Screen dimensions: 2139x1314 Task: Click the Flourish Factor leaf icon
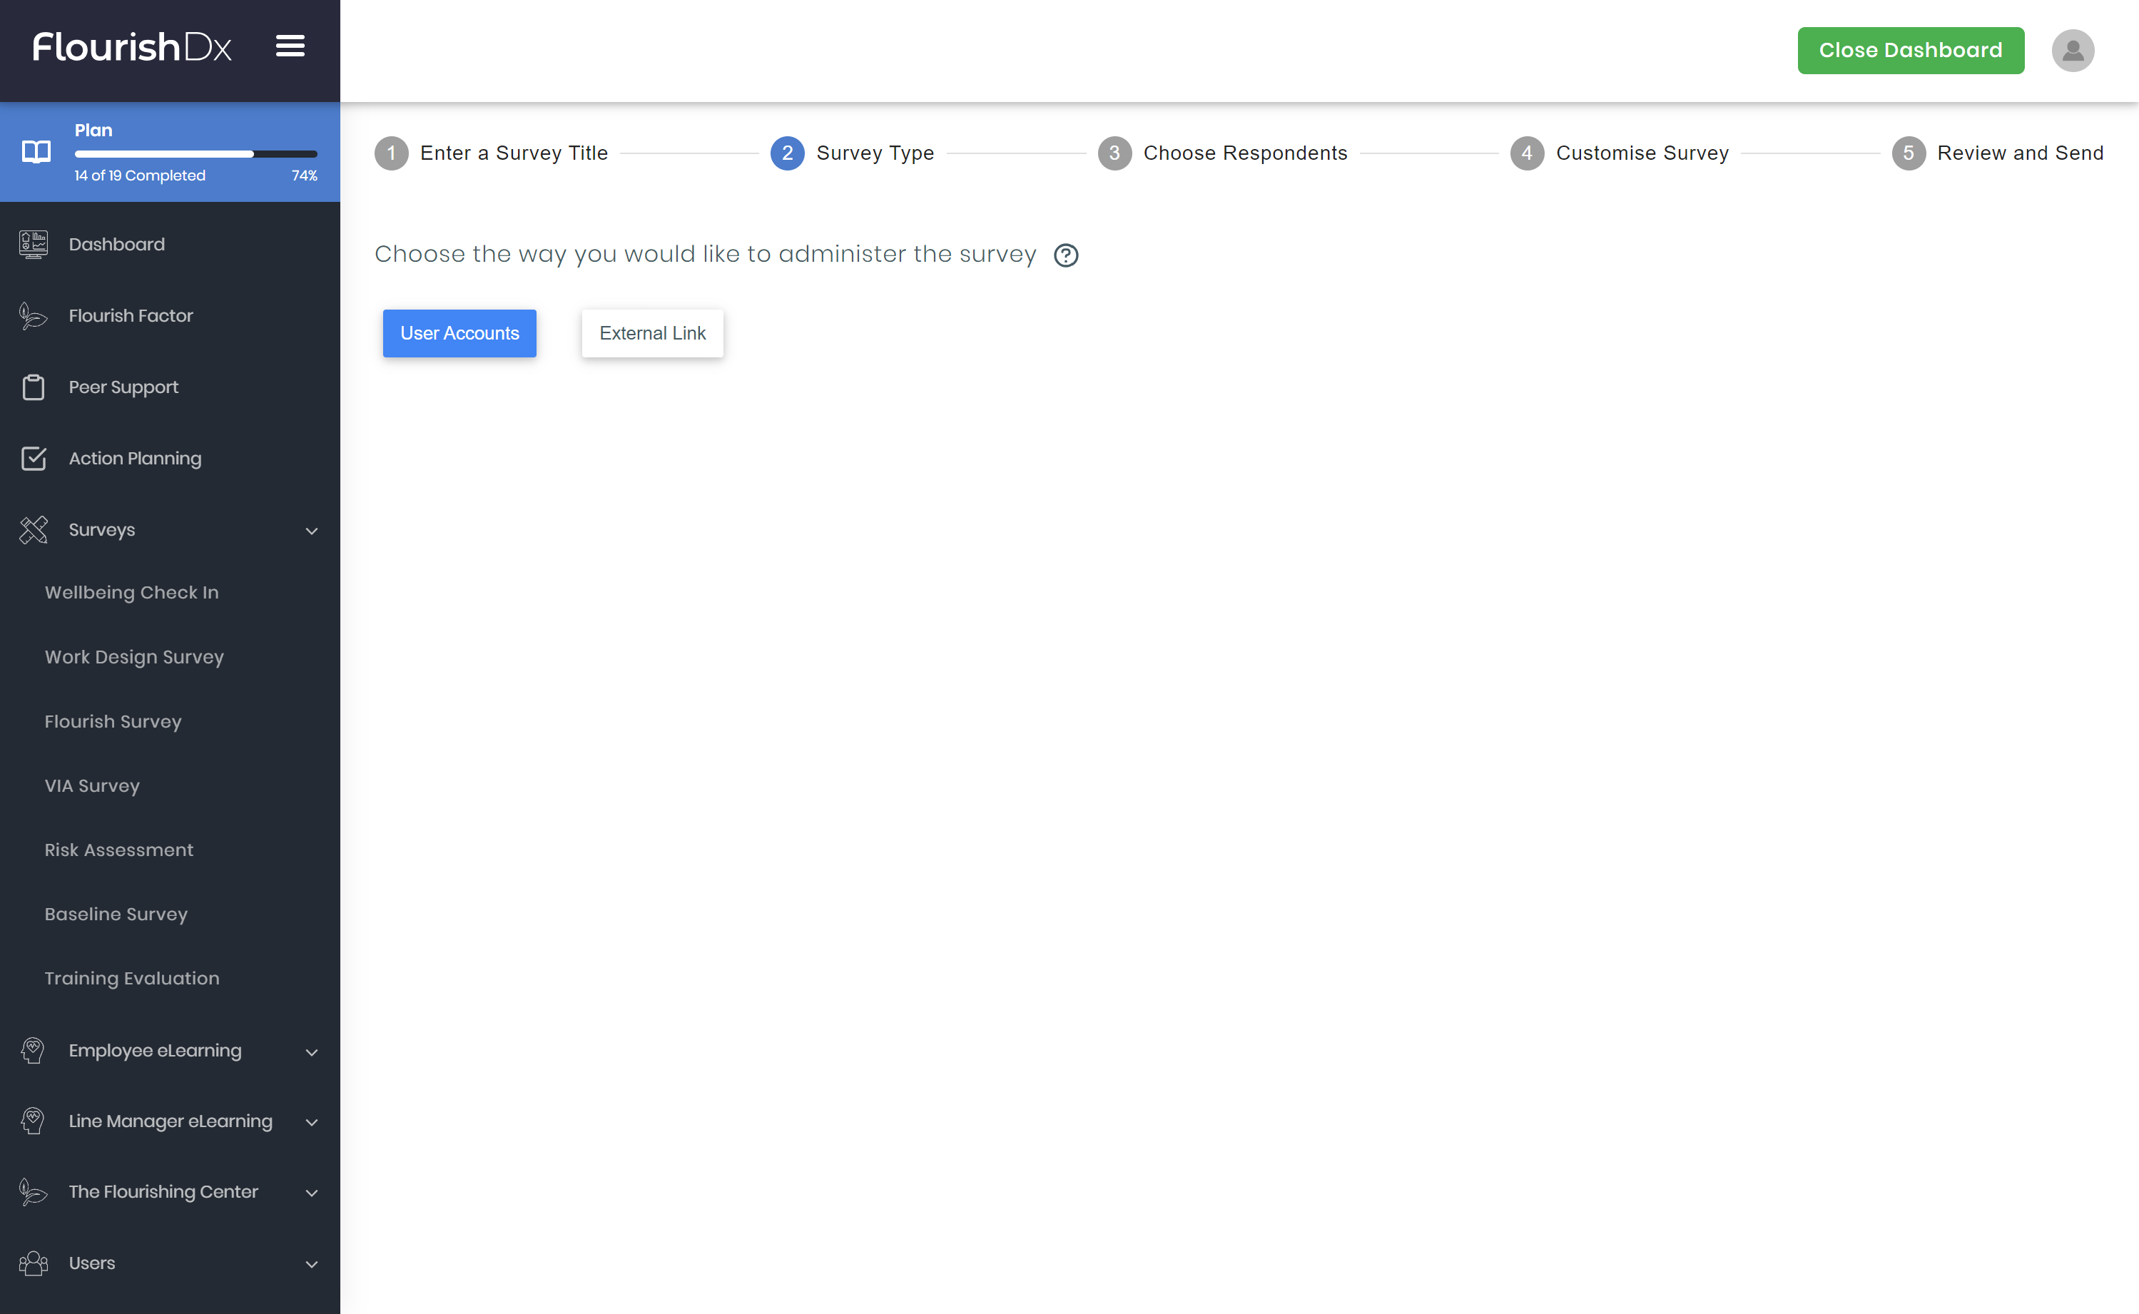(33, 315)
